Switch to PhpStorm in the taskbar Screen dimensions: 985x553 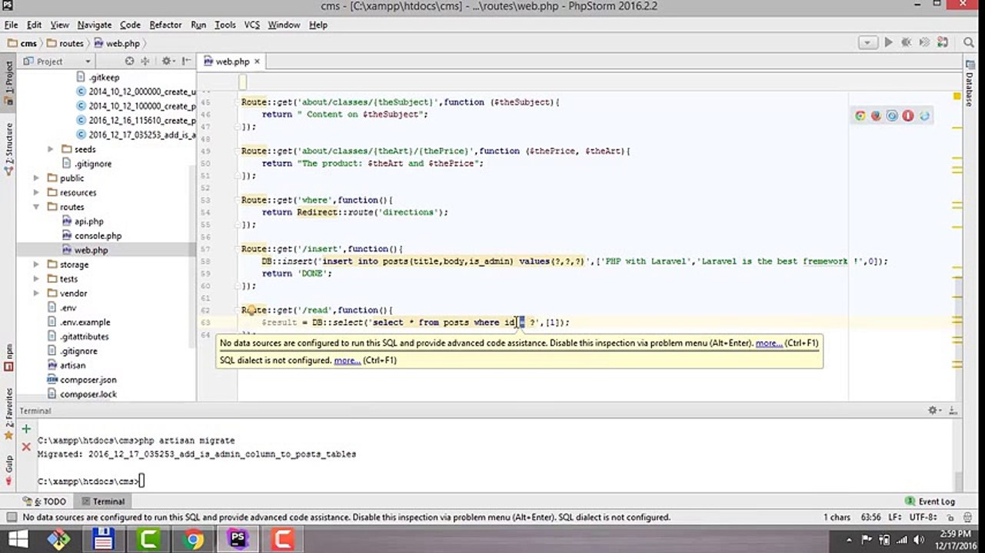click(x=238, y=540)
